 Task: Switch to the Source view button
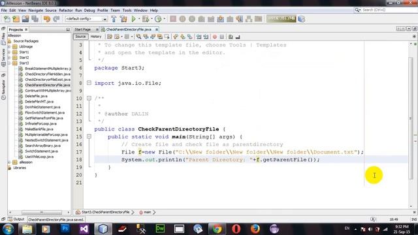pos(80,37)
